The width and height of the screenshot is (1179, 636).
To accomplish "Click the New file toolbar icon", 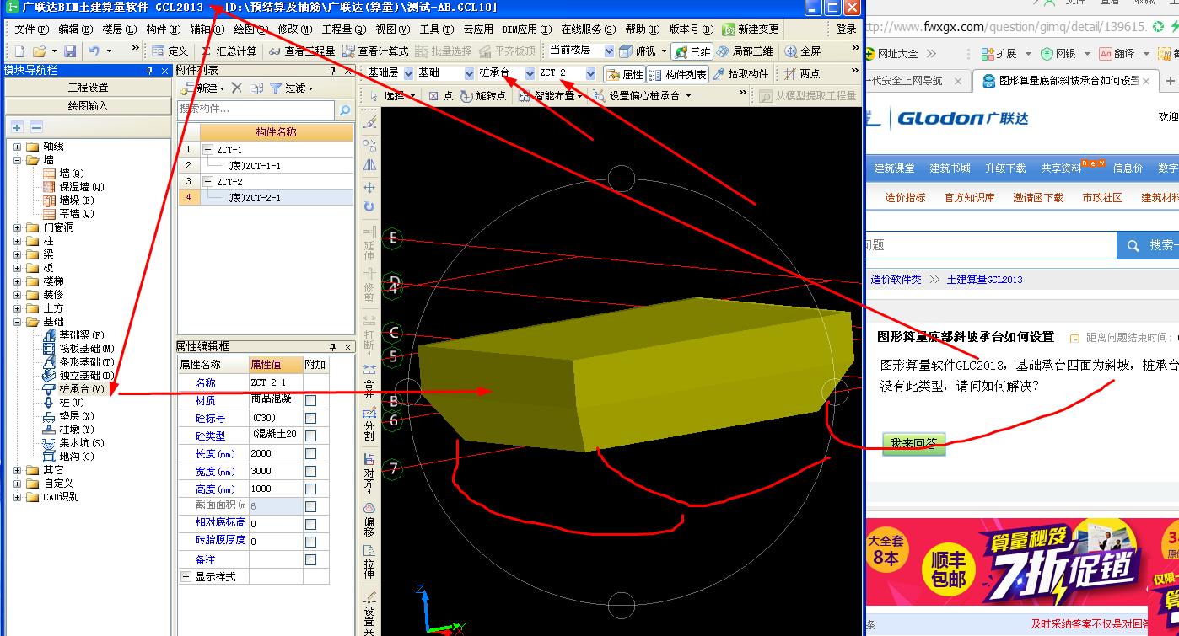I will (x=19, y=51).
